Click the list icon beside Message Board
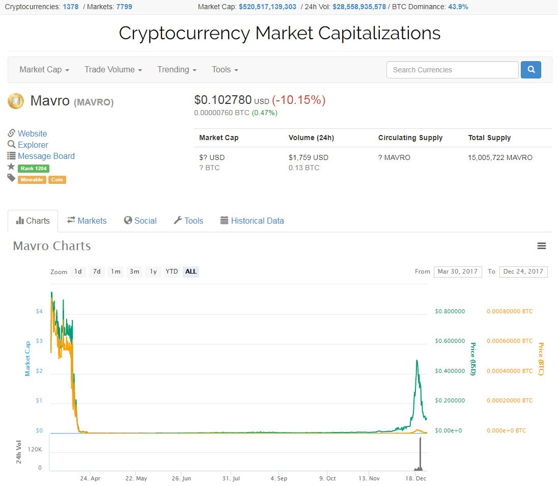This screenshot has height=486, width=558. pyautogui.click(x=11, y=156)
